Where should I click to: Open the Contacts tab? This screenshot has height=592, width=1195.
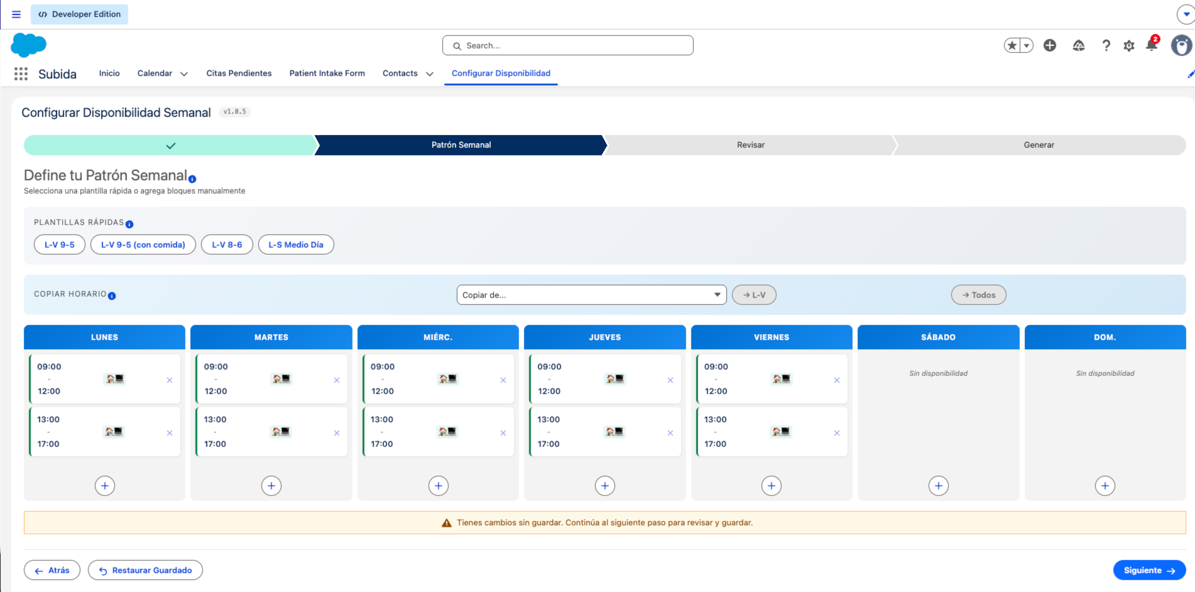pyautogui.click(x=400, y=73)
